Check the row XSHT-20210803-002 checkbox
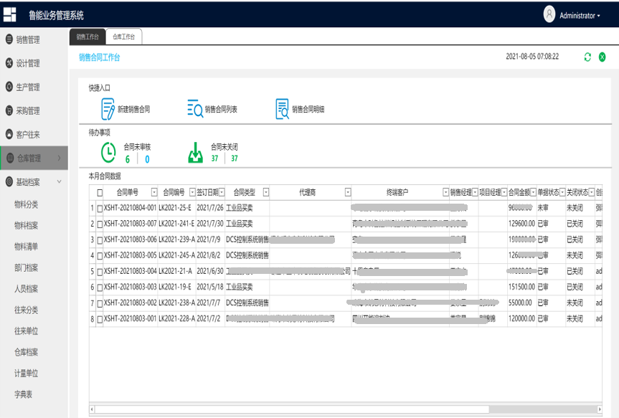 tap(100, 303)
